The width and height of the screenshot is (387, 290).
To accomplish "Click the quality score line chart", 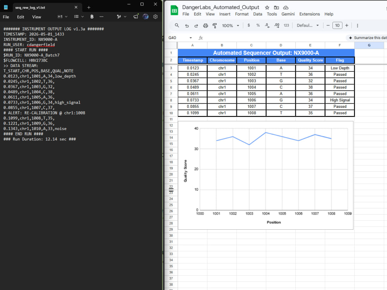I will click(265, 175).
